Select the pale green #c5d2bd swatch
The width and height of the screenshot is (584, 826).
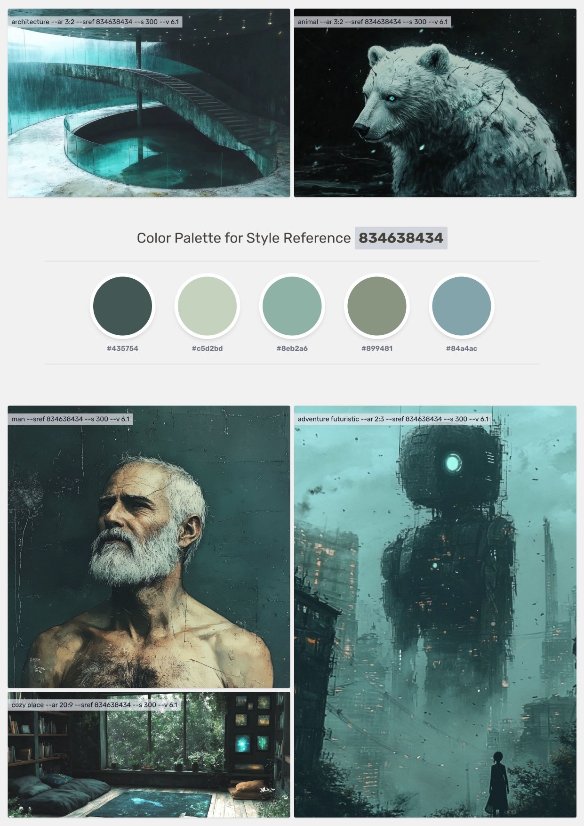(207, 306)
